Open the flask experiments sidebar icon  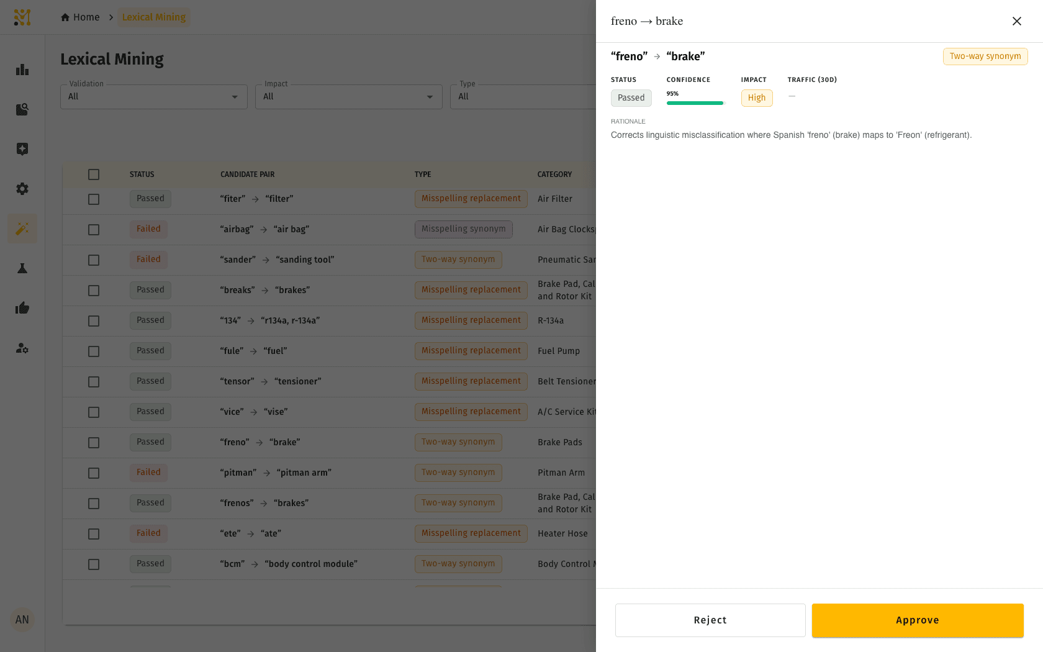pos(22,268)
